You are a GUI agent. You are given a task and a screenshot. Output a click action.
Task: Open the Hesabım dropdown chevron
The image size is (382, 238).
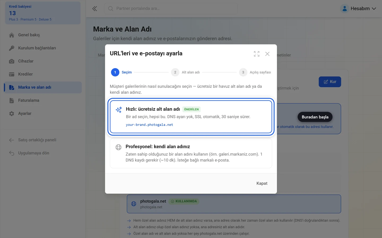[374, 9]
